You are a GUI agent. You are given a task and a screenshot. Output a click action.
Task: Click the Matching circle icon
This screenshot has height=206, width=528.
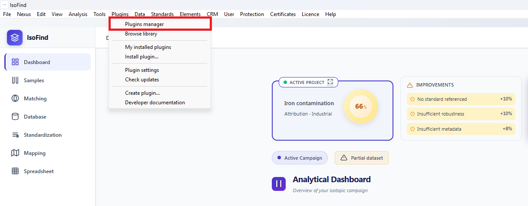pyautogui.click(x=15, y=98)
